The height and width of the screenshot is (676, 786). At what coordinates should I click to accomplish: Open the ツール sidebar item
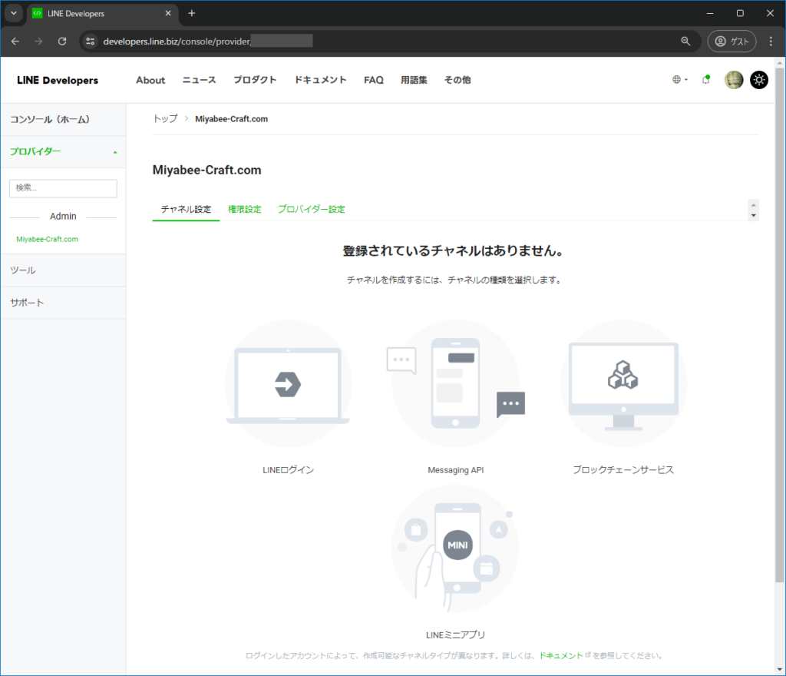tap(63, 270)
